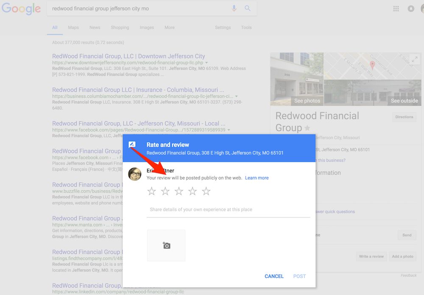Open search Settings
The image size is (424, 295).
click(223, 28)
